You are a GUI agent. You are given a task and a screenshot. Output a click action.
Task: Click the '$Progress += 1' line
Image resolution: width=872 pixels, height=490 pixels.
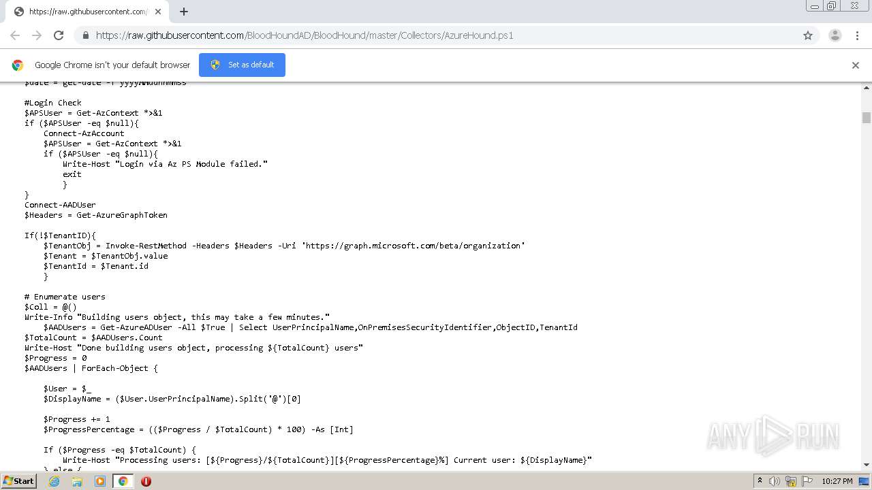[77, 419]
